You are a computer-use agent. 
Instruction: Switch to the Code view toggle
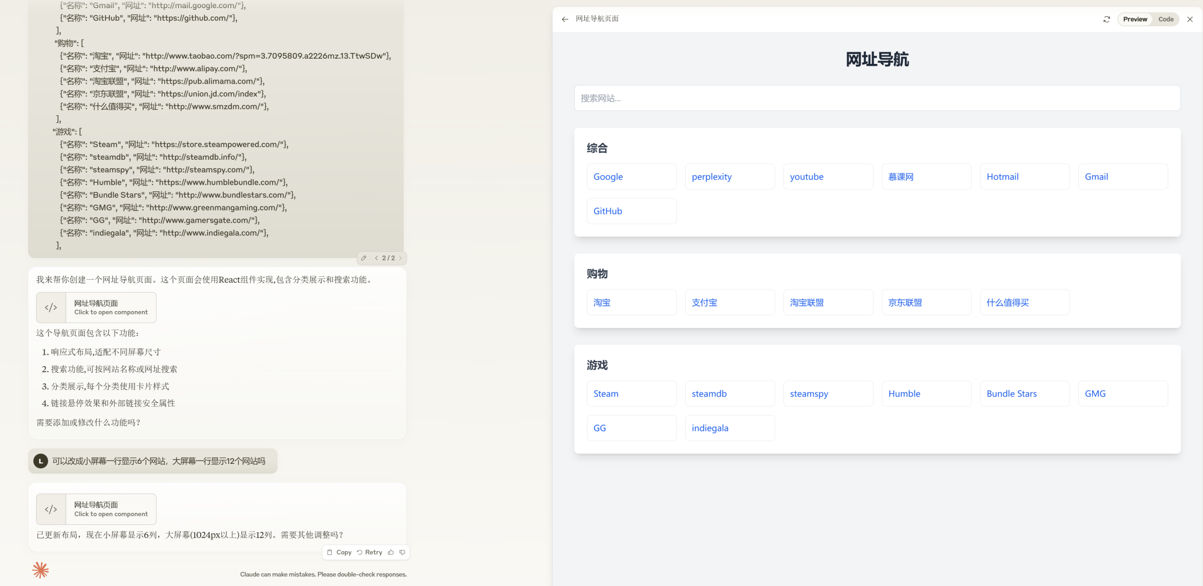tap(1165, 19)
